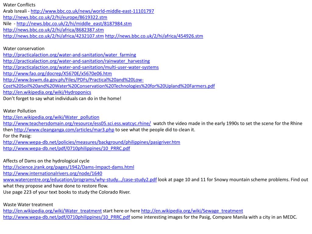312x234 pixels.
Task: Open the BBC africa/4232107.stm link
Action: tap(53, 36)
